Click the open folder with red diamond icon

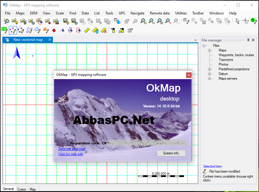pos(48,21)
